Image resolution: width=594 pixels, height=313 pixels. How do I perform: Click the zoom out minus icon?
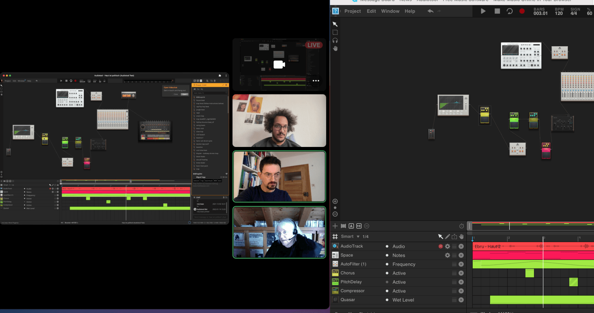coord(335,214)
